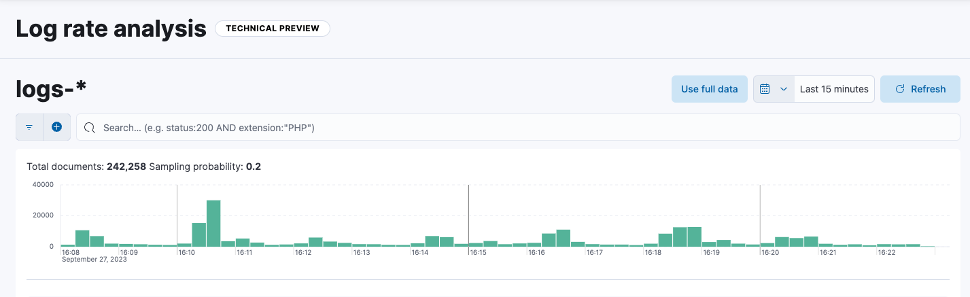Click the Technical Preview badge
Viewport: 970px width, 297px height.
tap(272, 29)
